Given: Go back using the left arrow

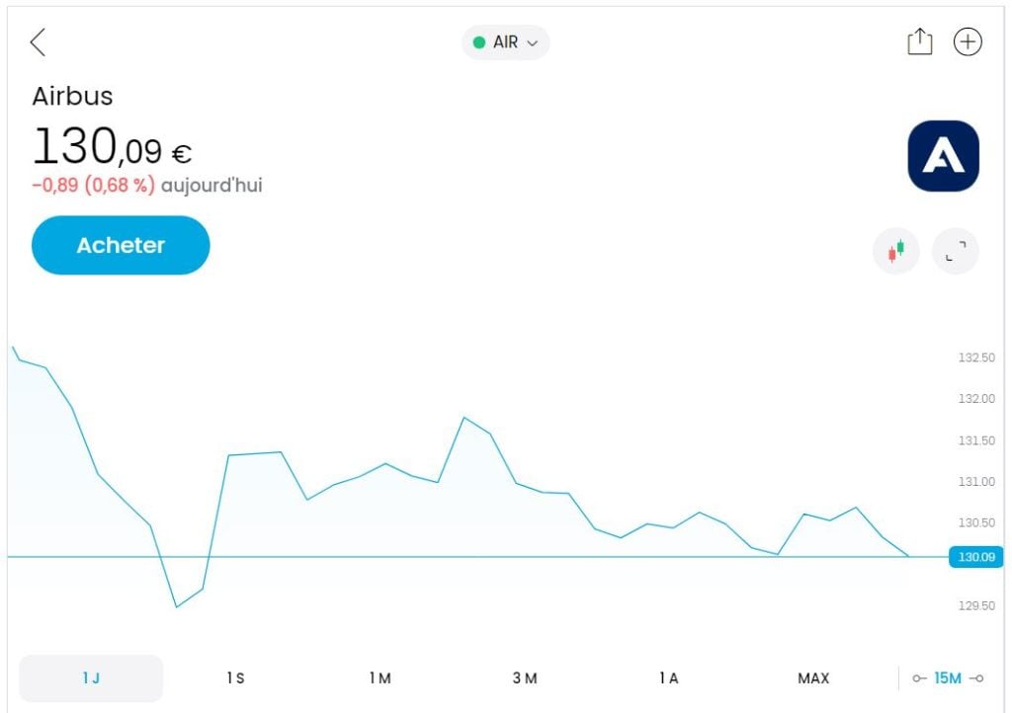Looking at the screenshot, I should pyautogui.click(x=37, y=42).
